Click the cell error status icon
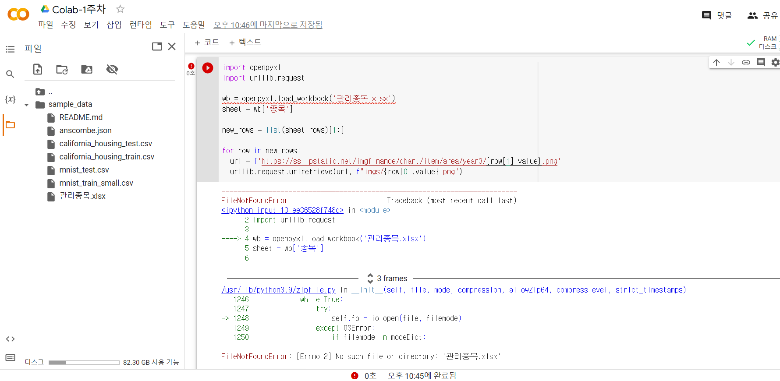780x381 pixels. pos(191,66)
